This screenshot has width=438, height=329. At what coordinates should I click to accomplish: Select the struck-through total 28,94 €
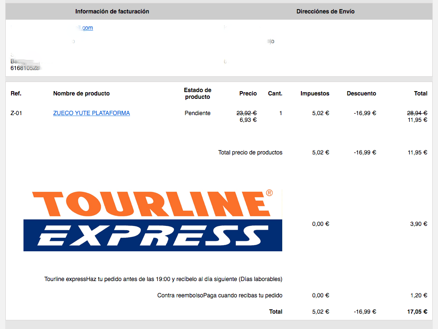[x=417, y=113]
